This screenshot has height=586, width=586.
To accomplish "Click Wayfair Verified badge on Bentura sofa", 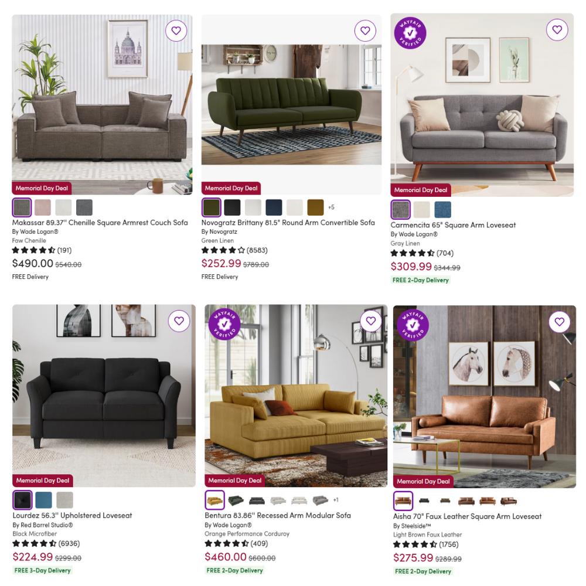I will pos(224,324).
